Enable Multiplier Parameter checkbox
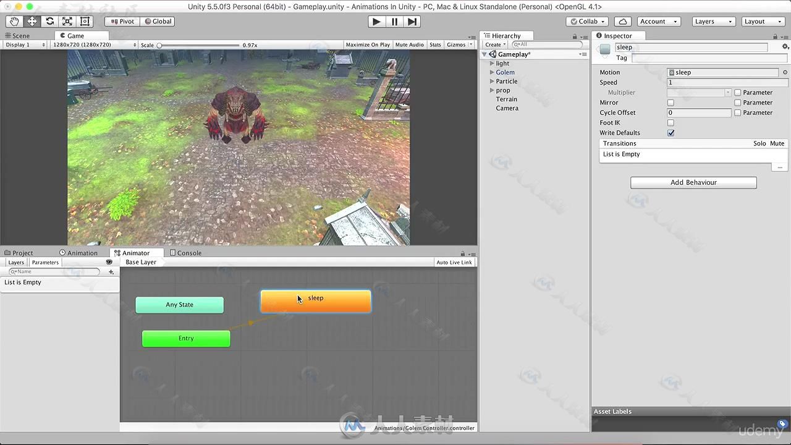Image resolution: width=791 pixels, height=445 pixels. point(737,93)
